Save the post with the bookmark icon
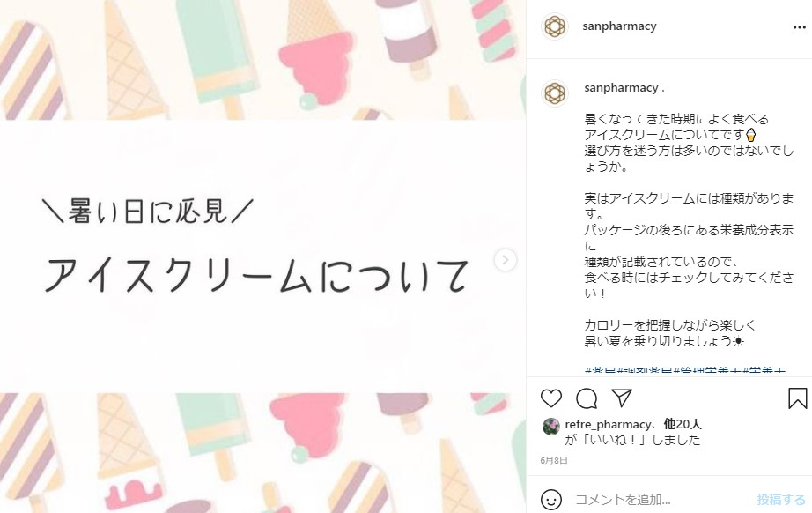Screen dimensions: 812x513 (798, 398)
